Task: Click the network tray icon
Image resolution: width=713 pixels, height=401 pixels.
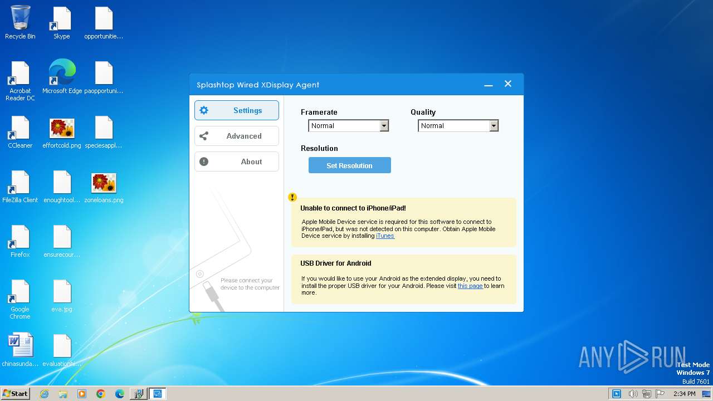Action: pyautogui.click(x=647, y=394)
